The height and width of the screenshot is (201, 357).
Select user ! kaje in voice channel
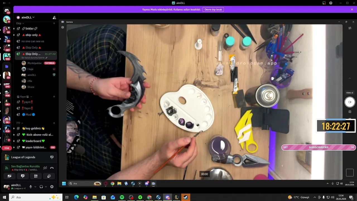tap(38, 69)
